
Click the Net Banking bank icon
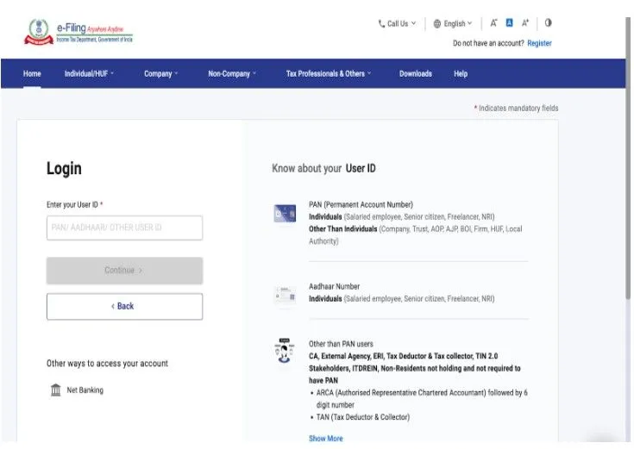[56, 390]
